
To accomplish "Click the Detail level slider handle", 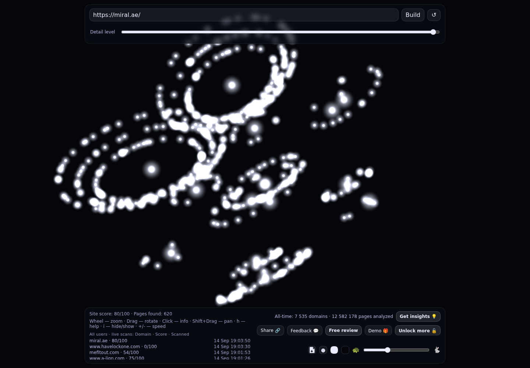I will point(433,32).
